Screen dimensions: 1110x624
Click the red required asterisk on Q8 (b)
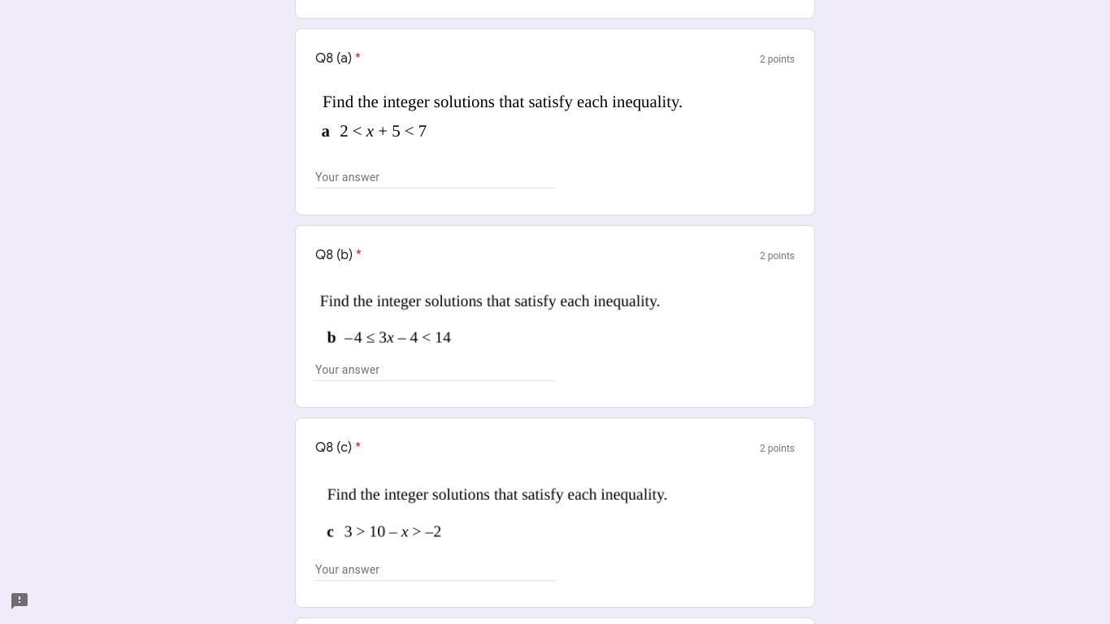coord(358,254)
